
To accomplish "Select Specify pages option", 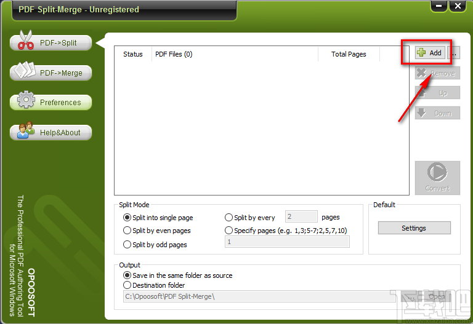I will (286, 231).
